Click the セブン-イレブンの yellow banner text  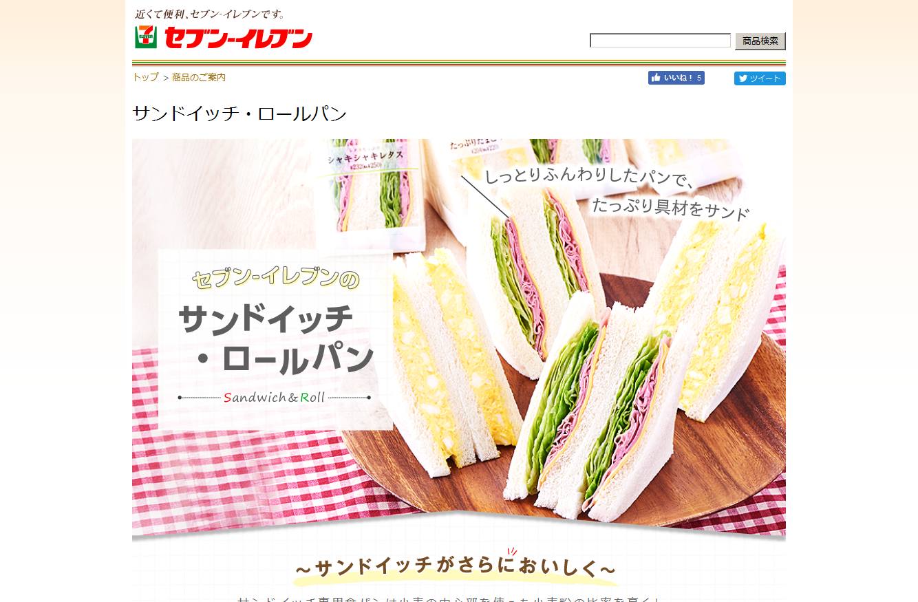[x=276, y=279]
